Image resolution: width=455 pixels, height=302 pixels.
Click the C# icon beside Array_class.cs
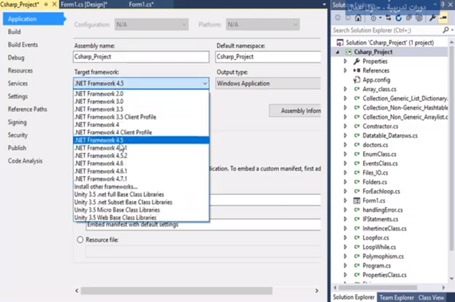(x=356, y=89)
